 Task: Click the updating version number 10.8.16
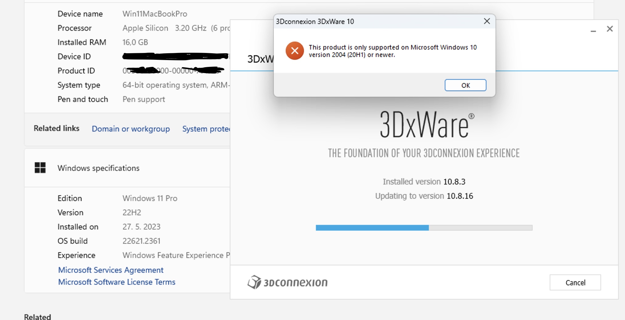coord(460,196)
